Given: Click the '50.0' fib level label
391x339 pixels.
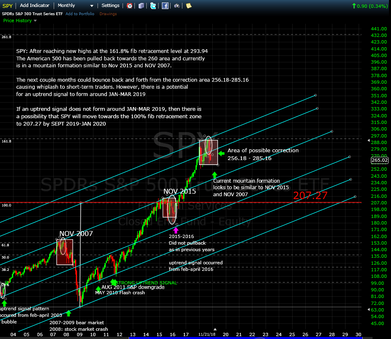Looking at the screenshot, I should (5, 257).
